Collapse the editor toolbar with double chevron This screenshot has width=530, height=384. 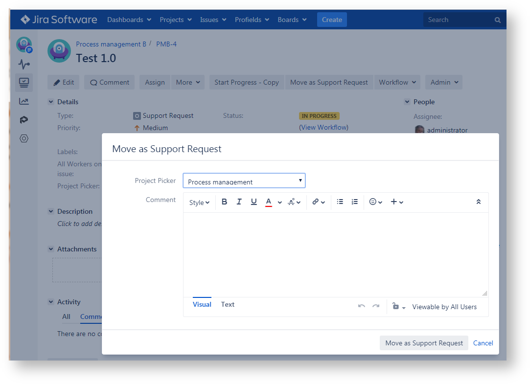coord(478,202)
